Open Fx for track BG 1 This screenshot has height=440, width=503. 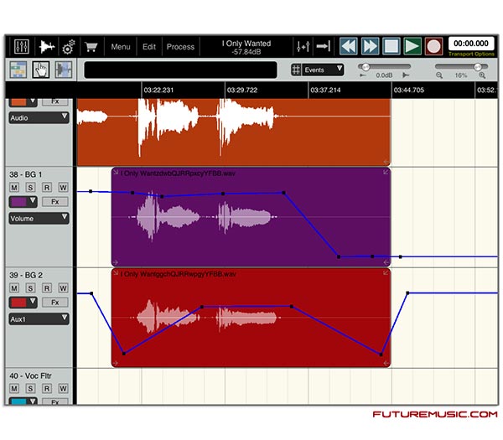tap(55, 202)
